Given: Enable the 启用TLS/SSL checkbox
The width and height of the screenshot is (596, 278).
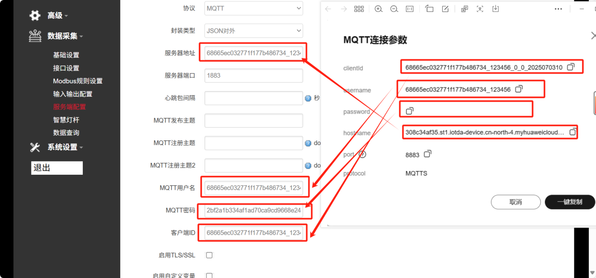Looking at the screenshot, I should point(209,255).
